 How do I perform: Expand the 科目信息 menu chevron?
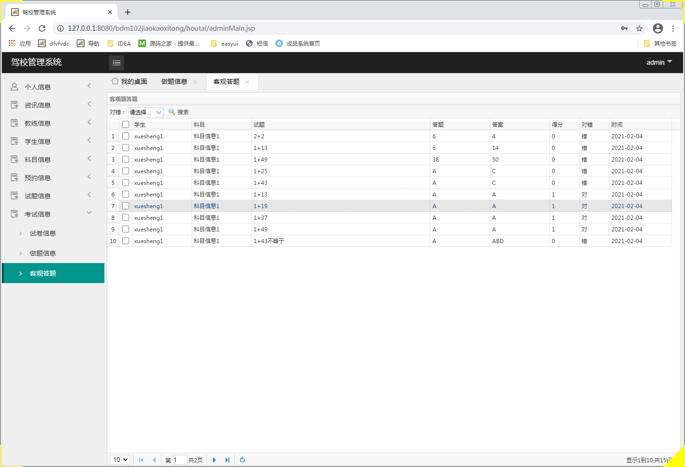89,158
